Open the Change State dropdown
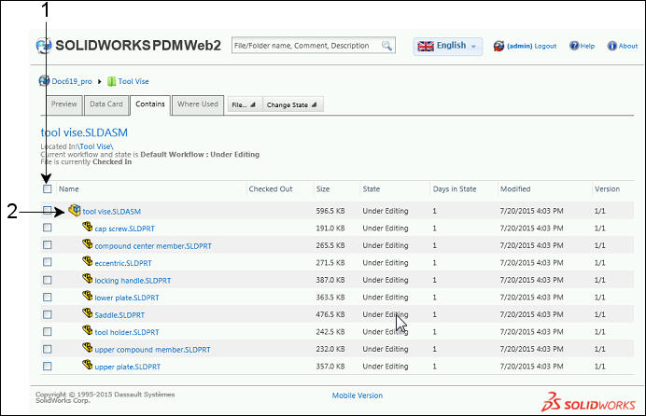646x416 pixels. point(292,104)
